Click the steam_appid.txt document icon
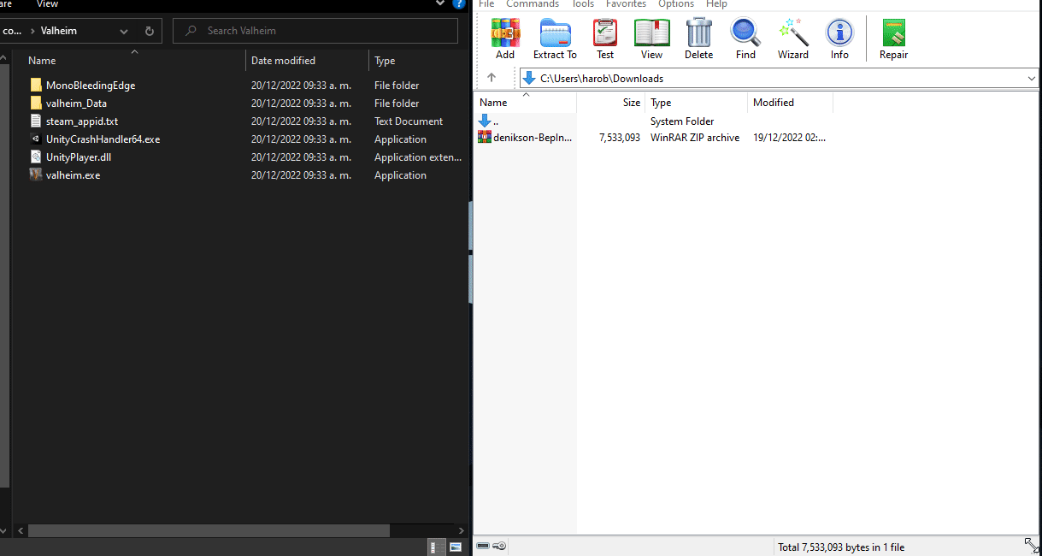 click(x=36, y=121)
